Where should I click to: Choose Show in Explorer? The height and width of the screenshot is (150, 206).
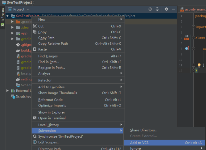[78, 112]
